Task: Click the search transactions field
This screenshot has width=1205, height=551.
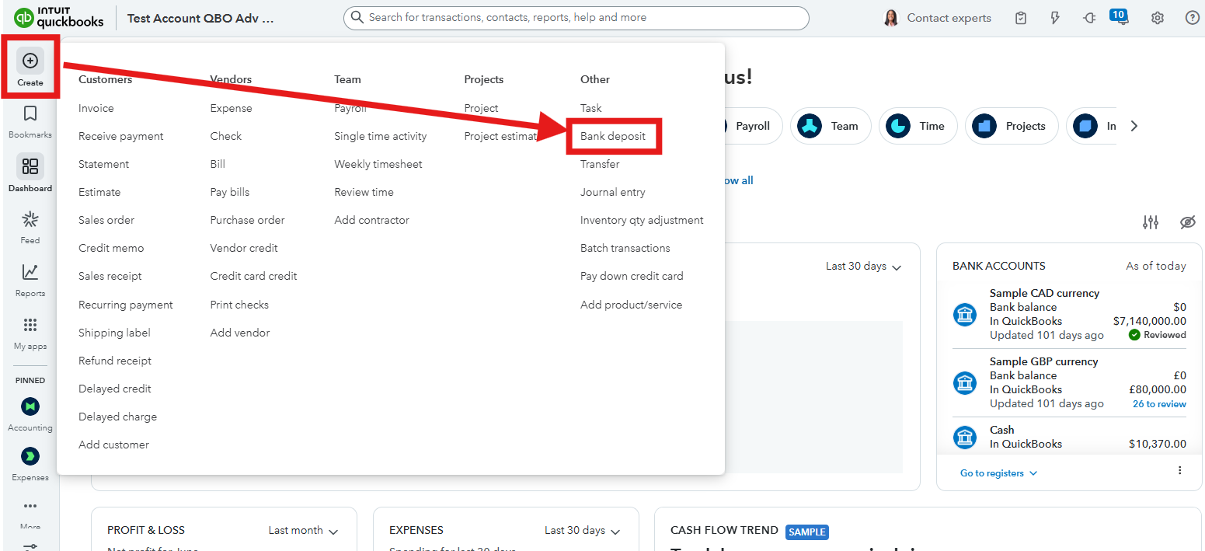Action: click(x=576, y=18)
